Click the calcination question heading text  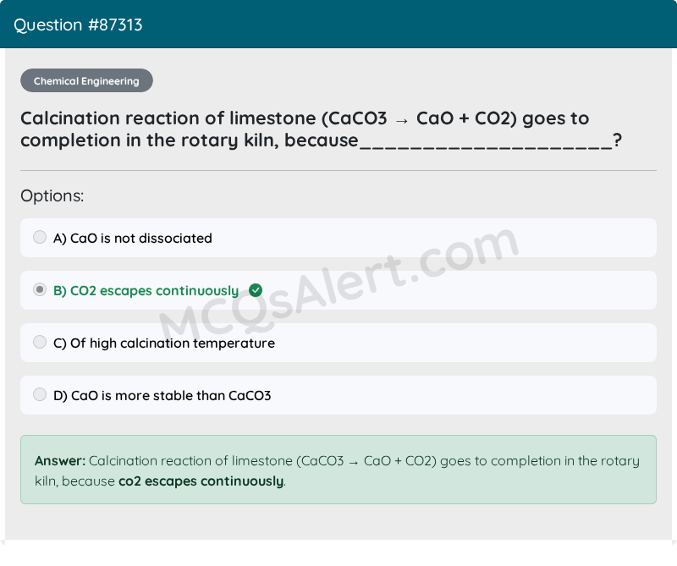322,129
